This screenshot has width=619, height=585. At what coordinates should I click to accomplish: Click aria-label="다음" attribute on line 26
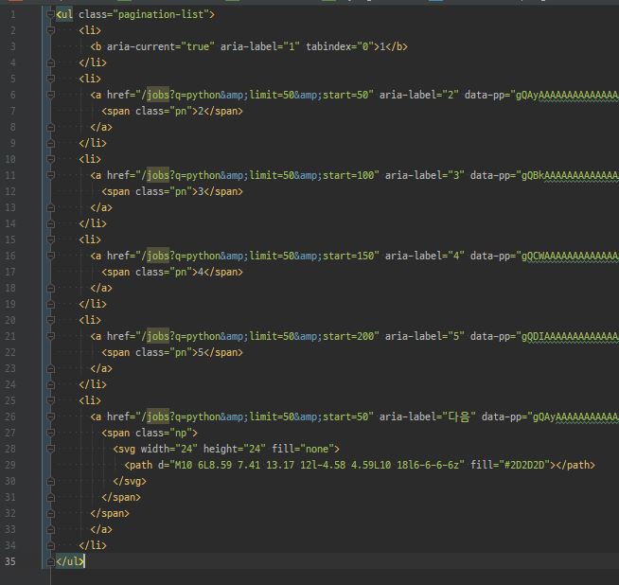[x=428, y=417]
